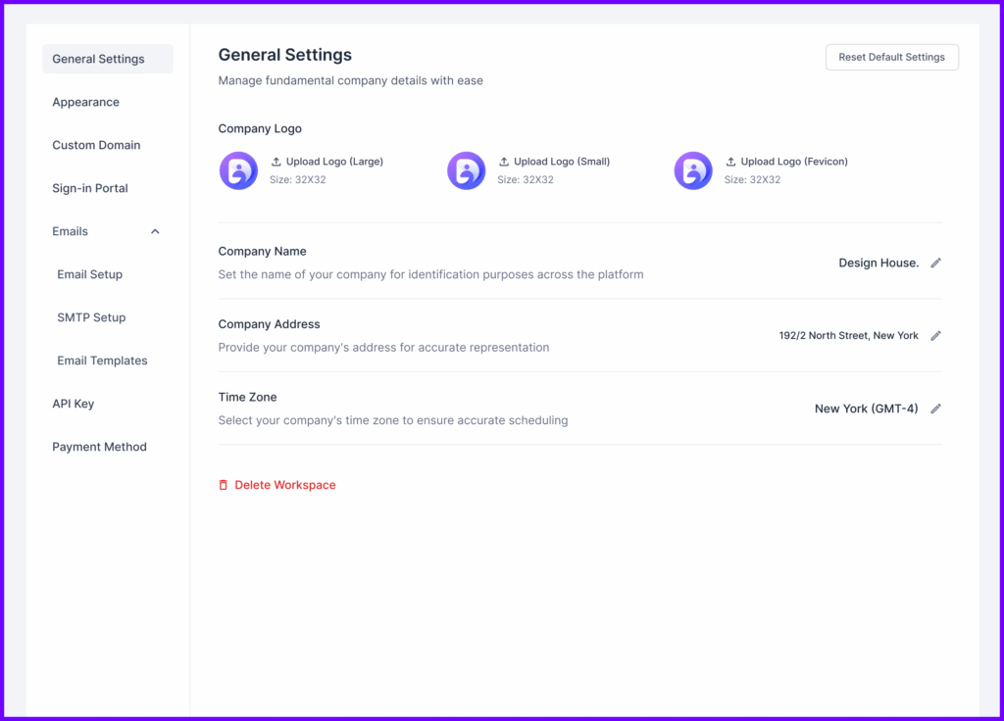This screenshot has width=1004, height=721.
Task: Select the Payment Method sidebar entry
Action: (99, 447)
